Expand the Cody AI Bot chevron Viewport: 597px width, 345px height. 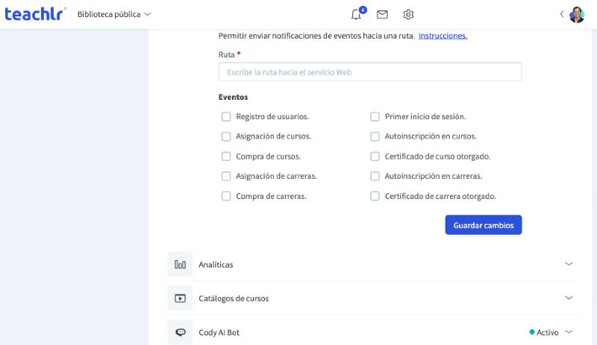[x=569, y=332]
